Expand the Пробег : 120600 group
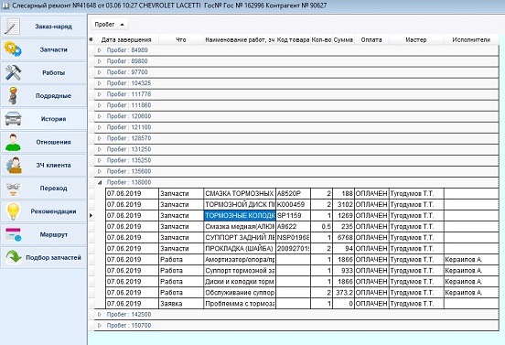The image size is (505, 345). tap(100, 116)
